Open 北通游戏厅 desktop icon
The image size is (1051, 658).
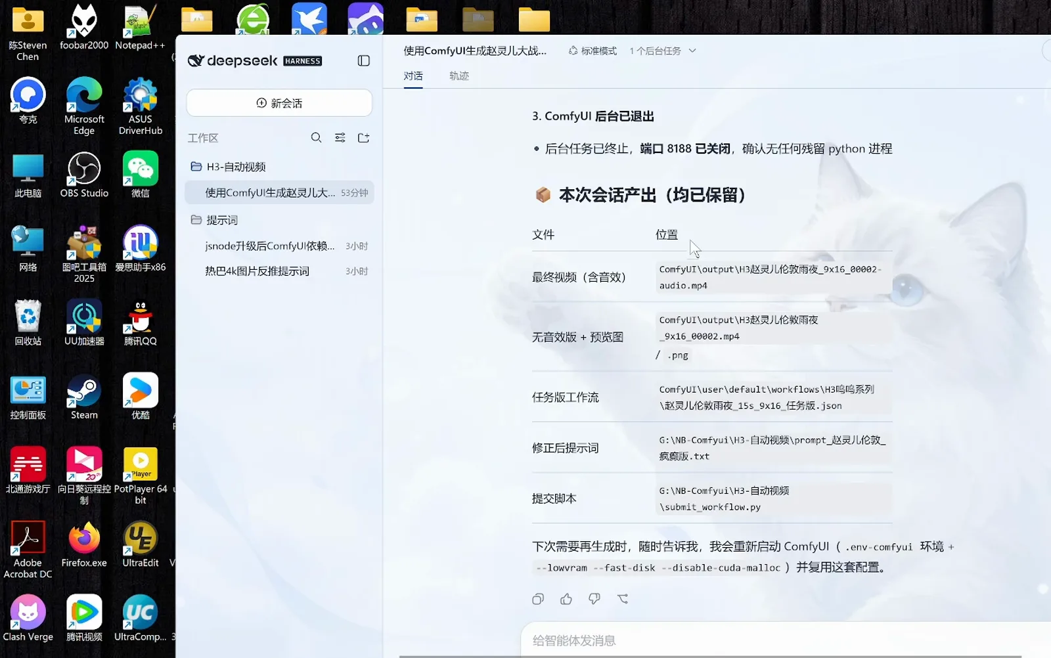[28, 470]
